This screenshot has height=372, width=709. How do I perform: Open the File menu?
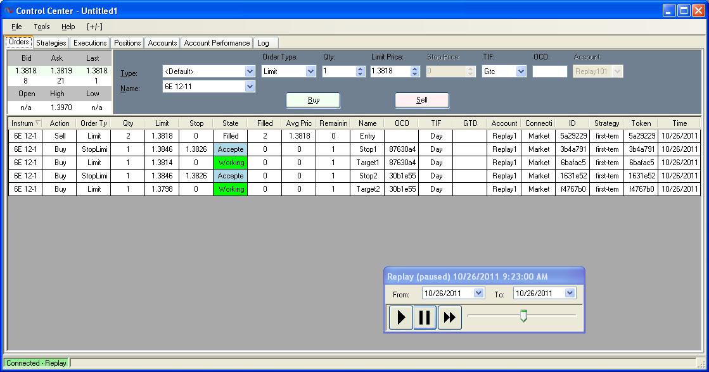(16, 27)
